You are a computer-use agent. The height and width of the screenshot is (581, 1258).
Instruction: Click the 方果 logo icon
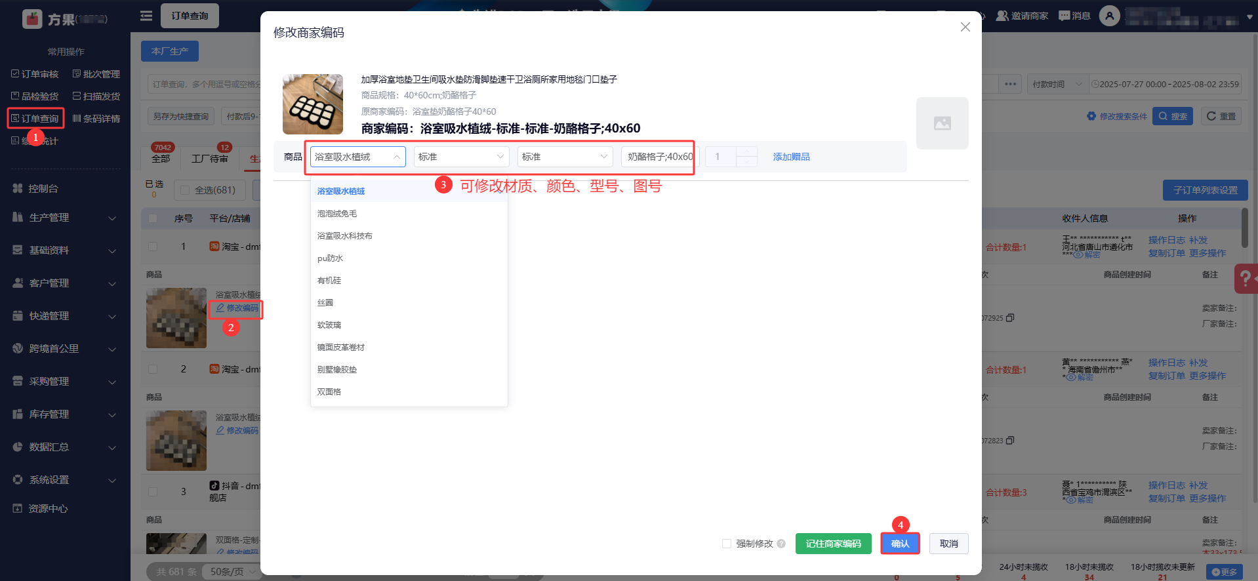(x=32, y=19)
